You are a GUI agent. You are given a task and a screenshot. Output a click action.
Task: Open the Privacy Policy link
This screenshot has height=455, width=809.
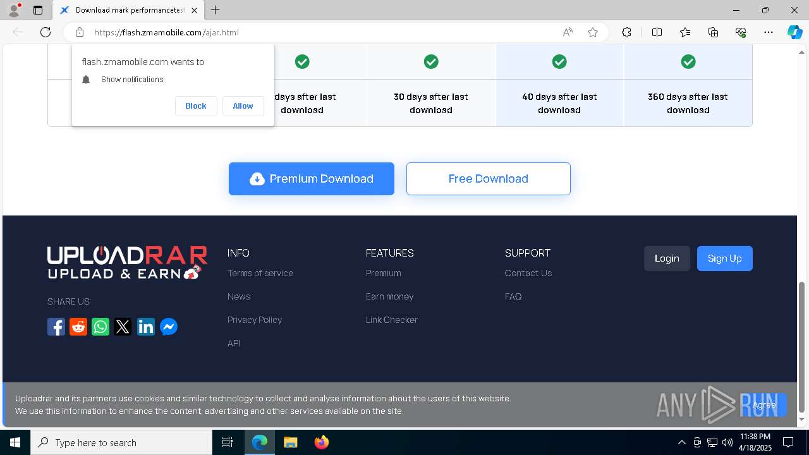click(x=255, y=320)
